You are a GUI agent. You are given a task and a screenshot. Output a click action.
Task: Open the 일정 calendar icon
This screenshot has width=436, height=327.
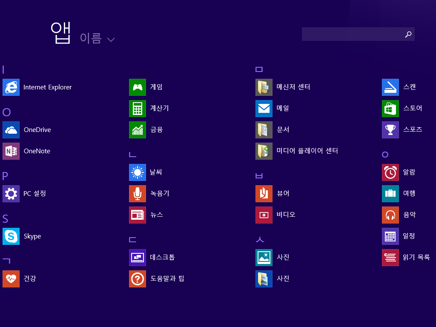coord(390,236)
